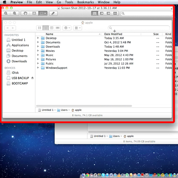Click the document proxy icon beside the Screen Shot title
Image resolution: width=178 pixels, height=178 pixels.
[x=58, y=8]
